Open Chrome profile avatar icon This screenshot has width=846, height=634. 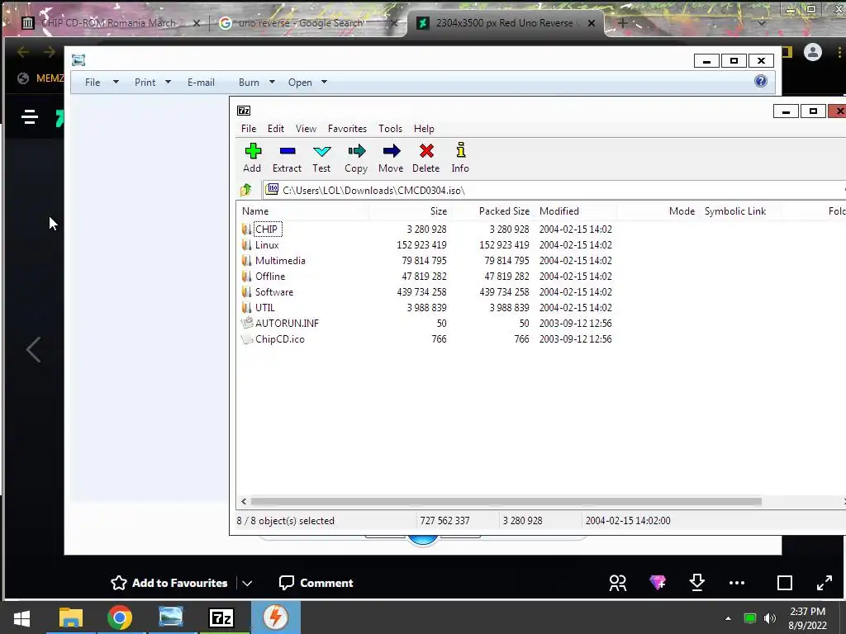tap(813, 52)
